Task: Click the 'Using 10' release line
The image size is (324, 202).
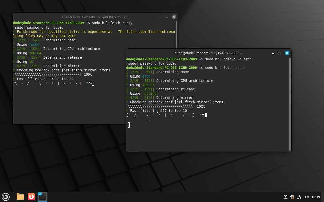Action: click(x=23, y=62)
